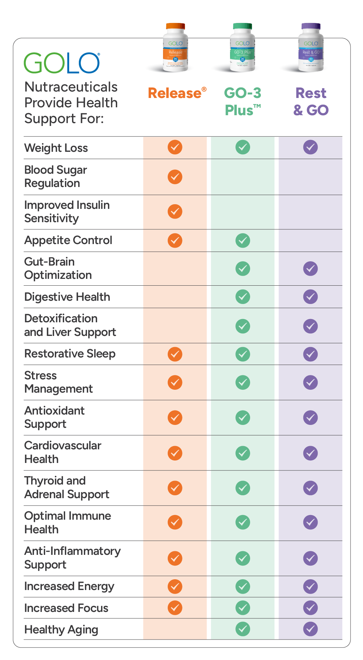Image resolution: width=363 pixels, height=660 pixels.
Task: Click the green Appetite Control checkmark
Action: [243, 240]
